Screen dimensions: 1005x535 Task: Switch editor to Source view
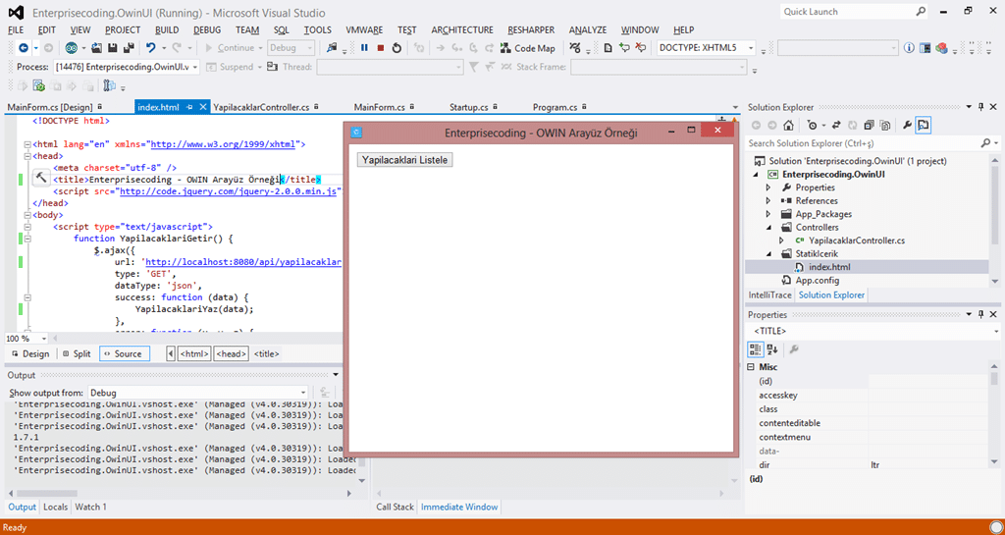pos(125,353)
